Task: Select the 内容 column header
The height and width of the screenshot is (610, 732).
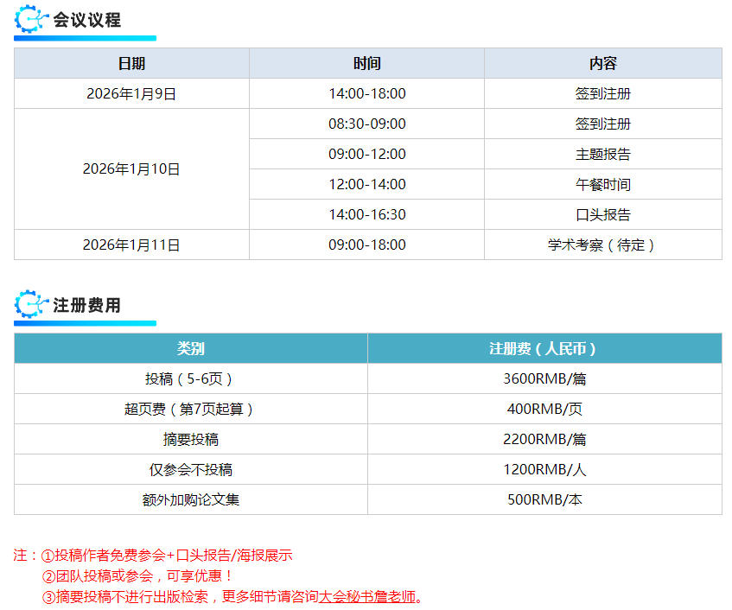Action: 602,63
